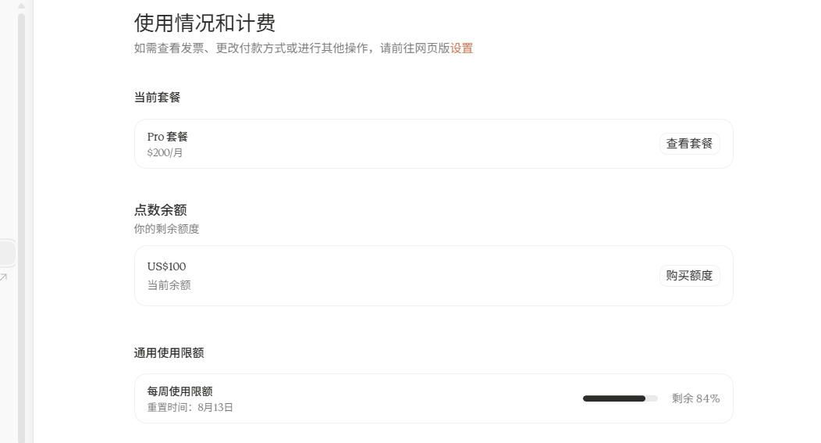This screenshot has width=821, height=443.
Task: Open the 设置 link in the subtitle
Action: coord(461,48)
